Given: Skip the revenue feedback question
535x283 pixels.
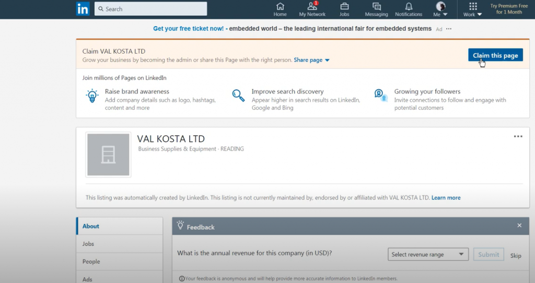Looking at the screenshot, I should click(x=516, y=255).
